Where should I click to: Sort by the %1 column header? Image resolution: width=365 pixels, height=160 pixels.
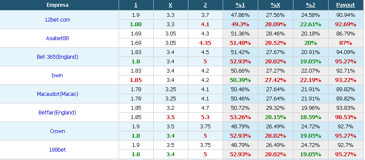pos(240,5)
